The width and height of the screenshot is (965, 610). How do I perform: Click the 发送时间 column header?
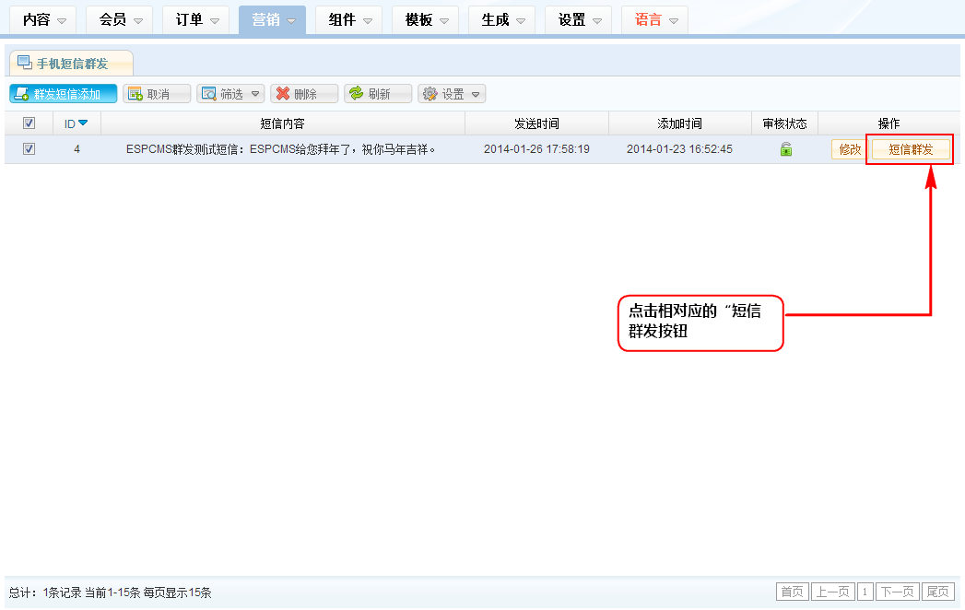click(536, 123)
